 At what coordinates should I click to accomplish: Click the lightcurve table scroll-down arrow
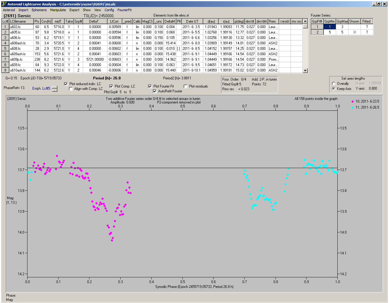coord(305,71)
